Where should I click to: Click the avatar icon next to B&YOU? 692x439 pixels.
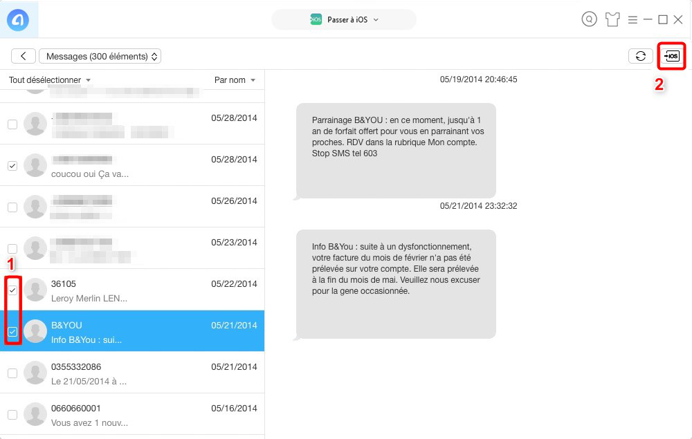(35, 330)
